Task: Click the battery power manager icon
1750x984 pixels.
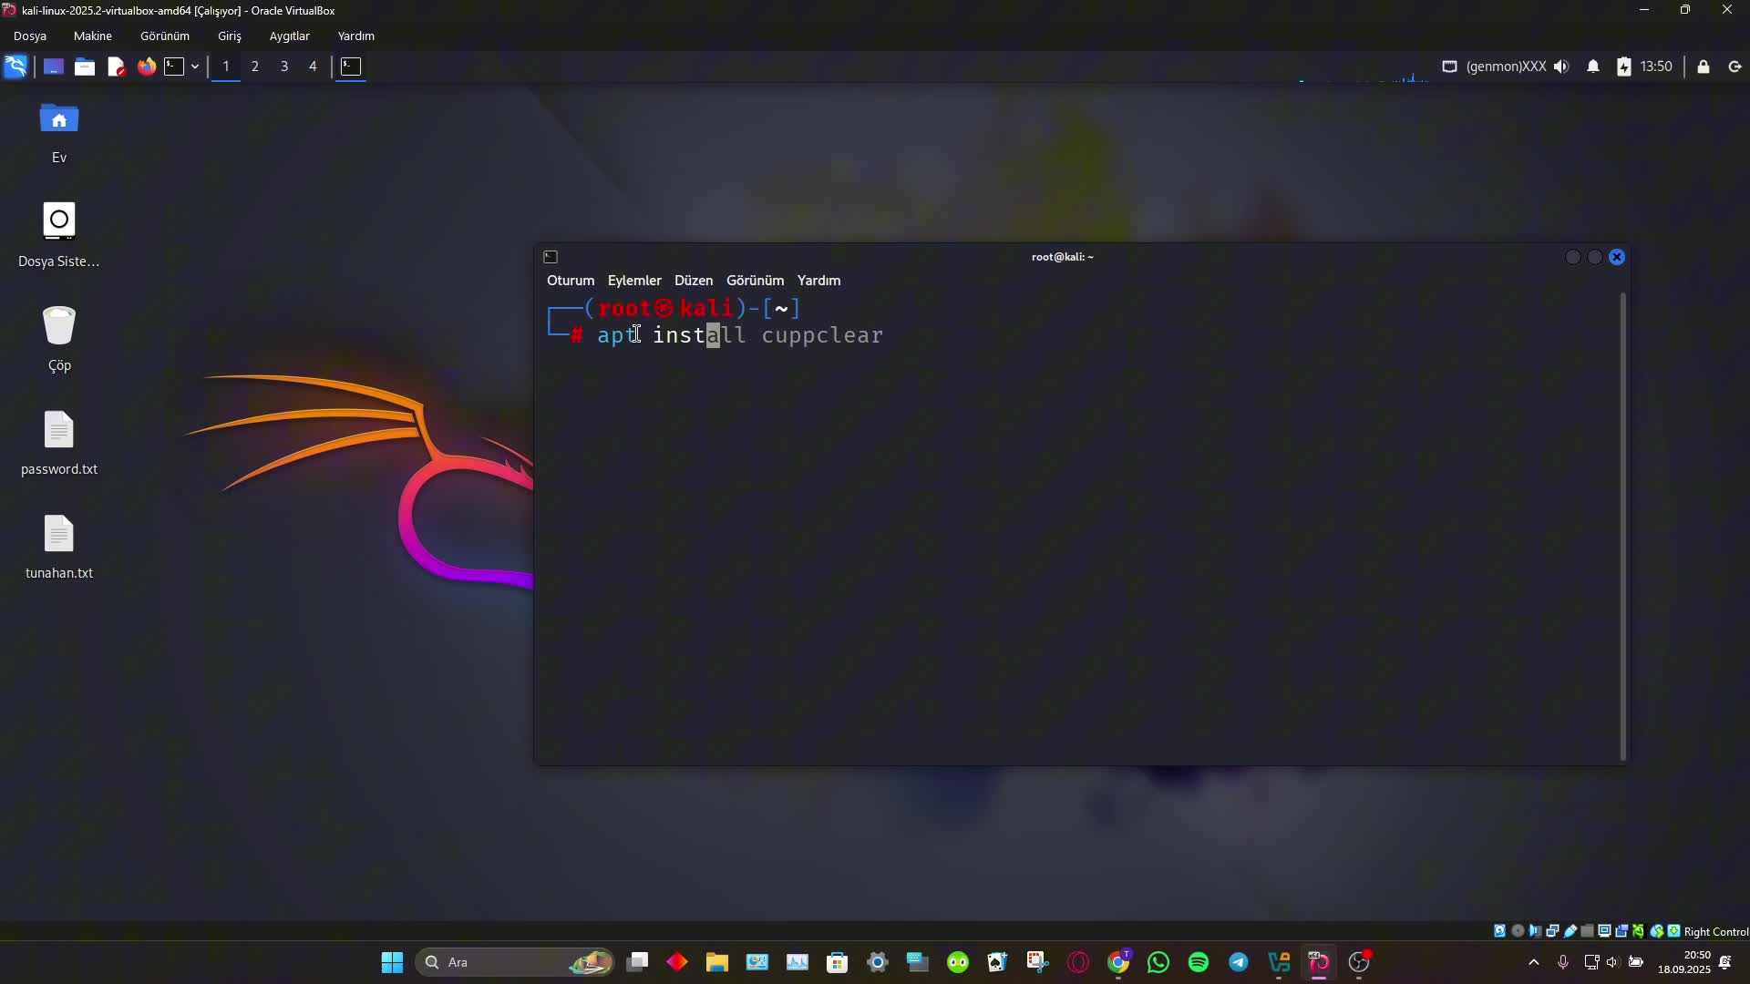Action: (1624, 67)
